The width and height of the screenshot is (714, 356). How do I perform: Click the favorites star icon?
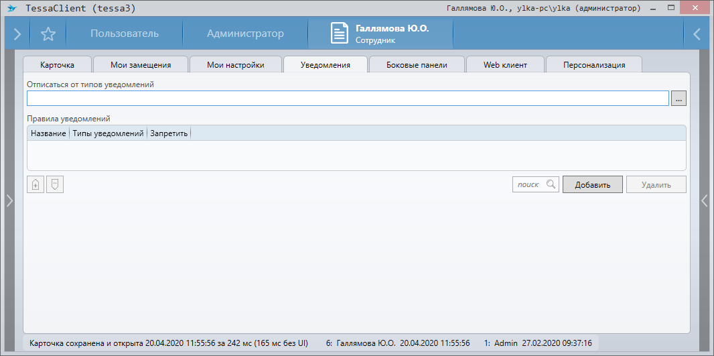pyautogui.click(x=48, y=34)
